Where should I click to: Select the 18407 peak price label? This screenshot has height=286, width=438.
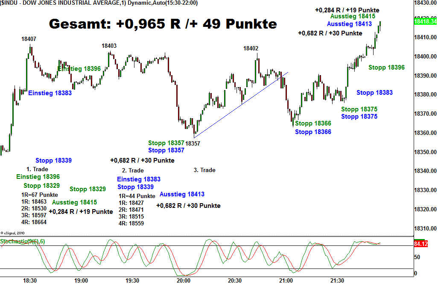pos(29,39)
